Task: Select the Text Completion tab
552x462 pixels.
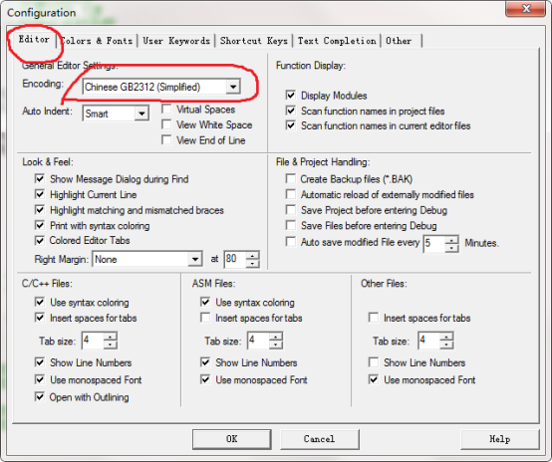Action: (x=337, y=41)
